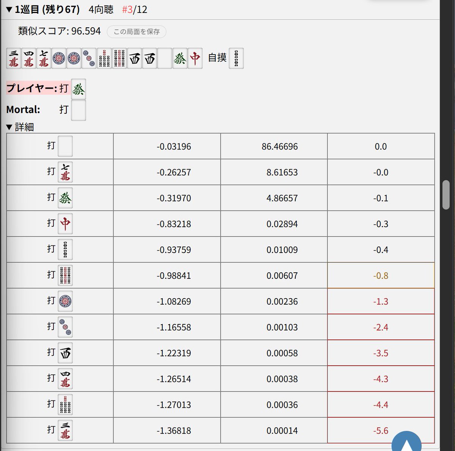Click the 西 tile in the -1.22319 row

pyautogui.click(x=65, y=353)
